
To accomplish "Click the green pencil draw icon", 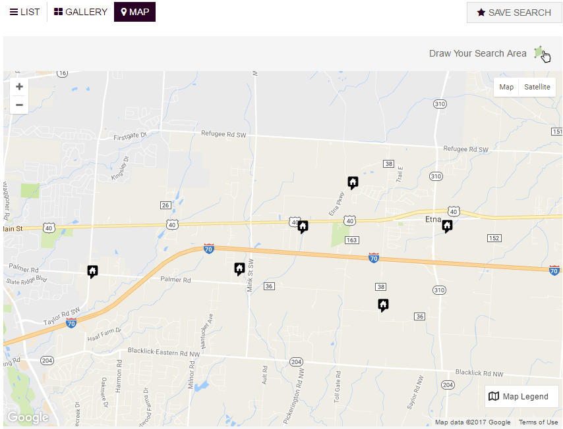I will [539, 52].
